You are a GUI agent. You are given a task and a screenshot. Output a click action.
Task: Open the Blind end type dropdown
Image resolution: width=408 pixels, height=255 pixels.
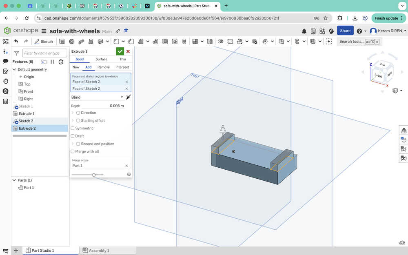(97, 97)
